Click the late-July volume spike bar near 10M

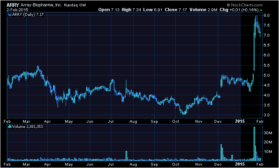(x=126, y=156)
